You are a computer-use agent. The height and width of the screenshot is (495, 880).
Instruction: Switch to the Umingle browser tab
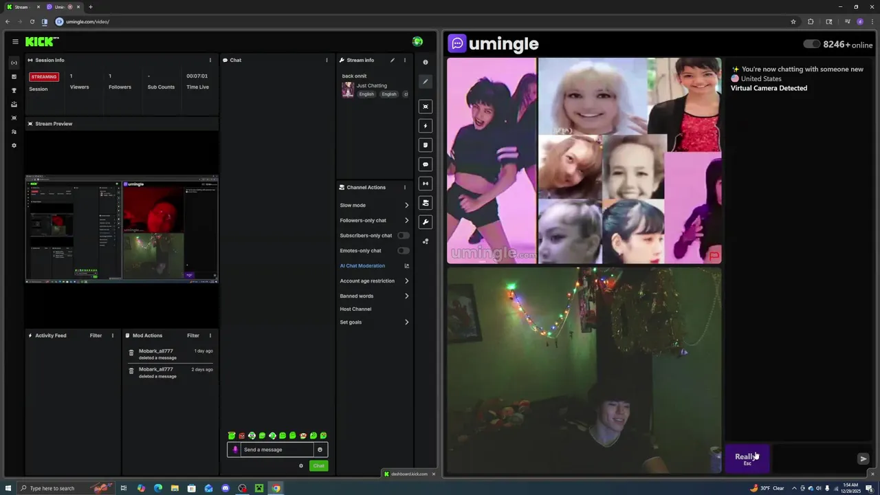pos(63,7)
